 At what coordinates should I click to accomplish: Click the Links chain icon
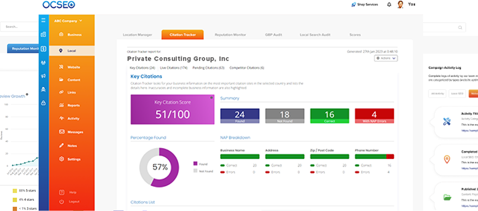pos(61,92)
